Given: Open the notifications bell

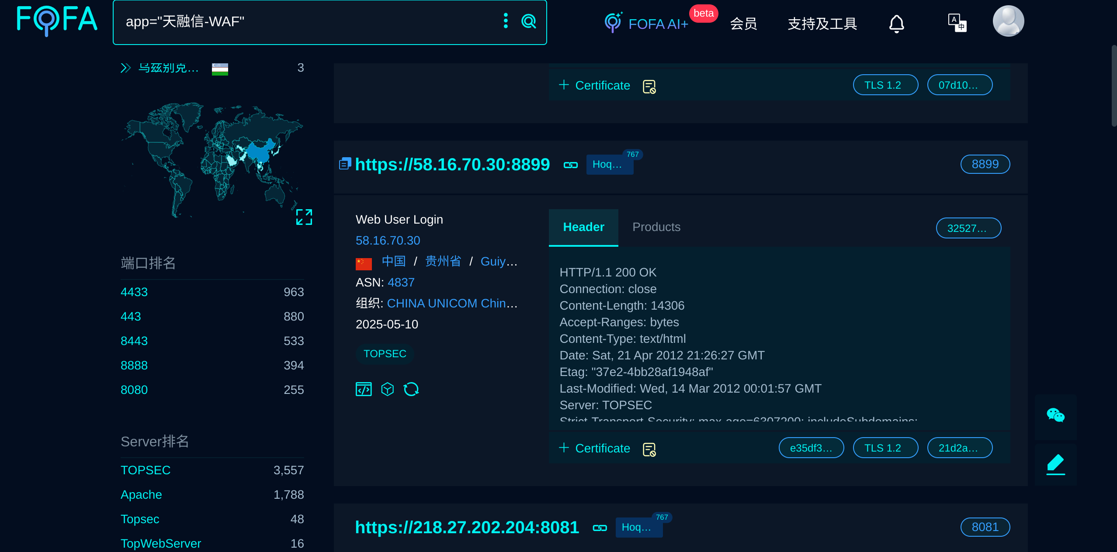Looking at the screenshot, I should 896,24.
